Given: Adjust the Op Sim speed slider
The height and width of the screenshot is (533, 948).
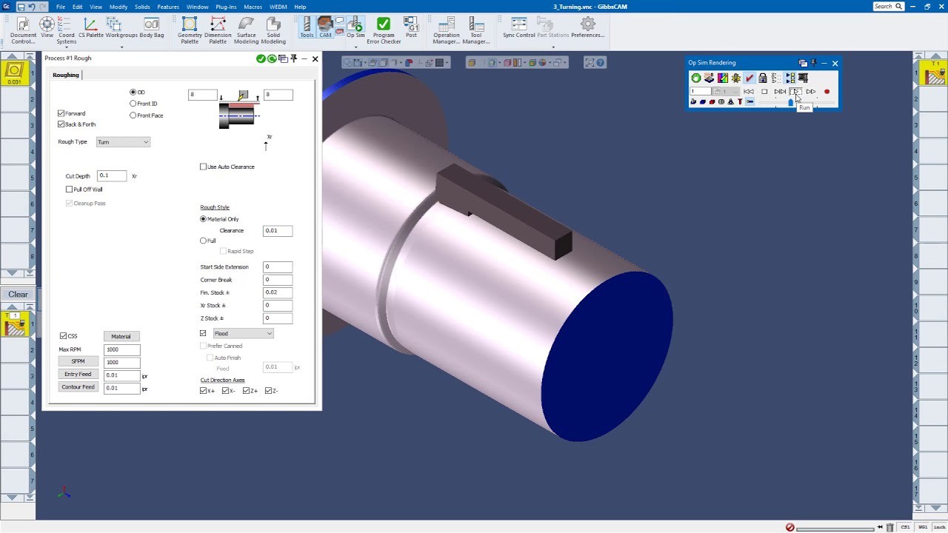Looking at the screenshot, I should (790, 103).
